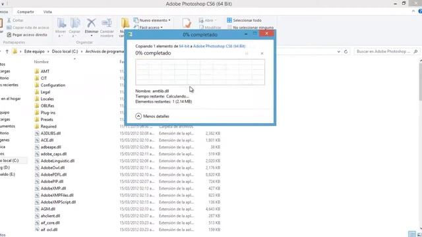The image size is (422, 237).
Task: Click Disco local (C:) breadcrumb
Action: pyautogui.click(x=65, y=51)
